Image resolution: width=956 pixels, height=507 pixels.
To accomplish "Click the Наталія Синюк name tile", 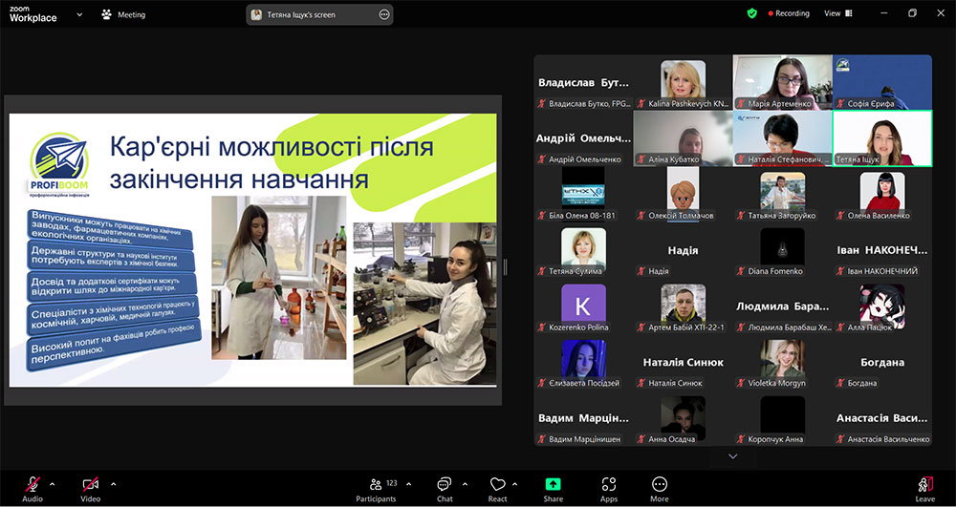I will [683, 362].
